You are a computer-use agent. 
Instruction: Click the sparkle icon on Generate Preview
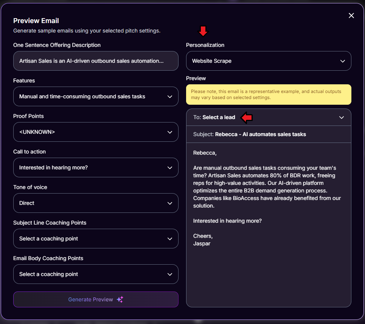(120, 299)
